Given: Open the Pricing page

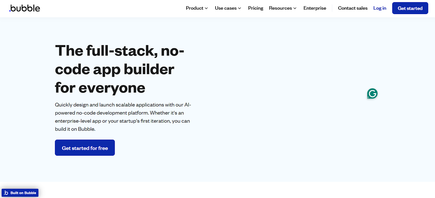Looking at the screenshot, I should [256, 8].
